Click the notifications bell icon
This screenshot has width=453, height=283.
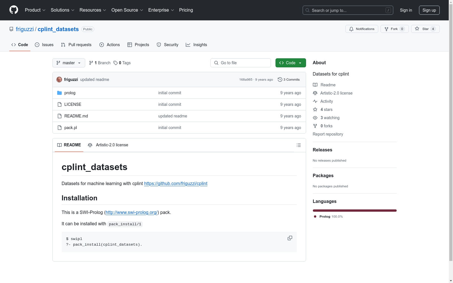[x=351, y=29]
